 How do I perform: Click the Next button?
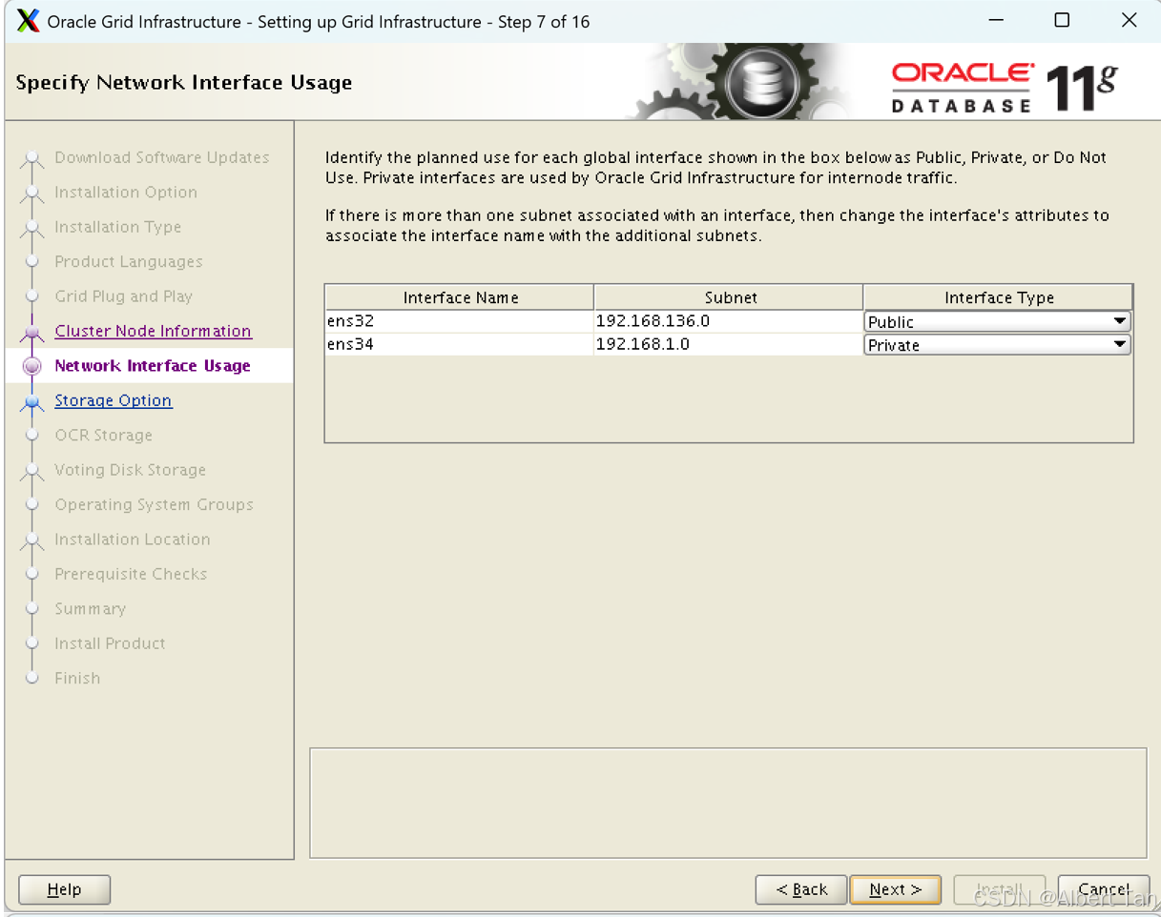(x=895, y=889)
